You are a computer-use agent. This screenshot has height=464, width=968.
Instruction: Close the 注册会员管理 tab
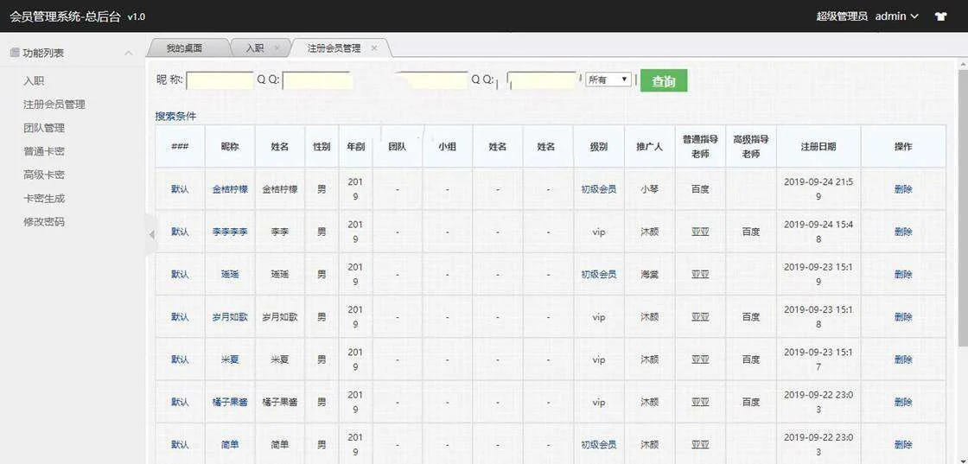click(x=374, y=48)
